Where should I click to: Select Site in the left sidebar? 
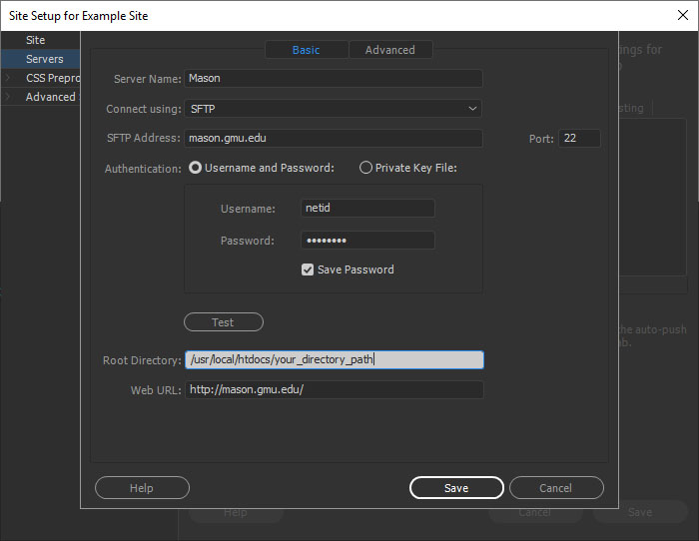tap(36, 40)
